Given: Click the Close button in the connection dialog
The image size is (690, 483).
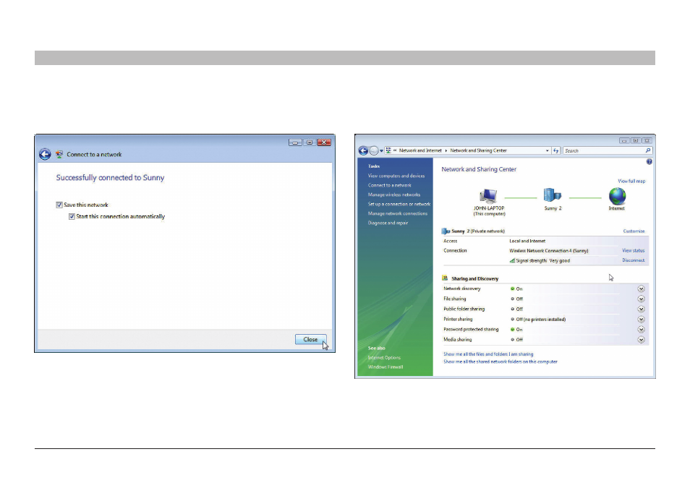Looking at the screenshot, I should click(311, 340).
